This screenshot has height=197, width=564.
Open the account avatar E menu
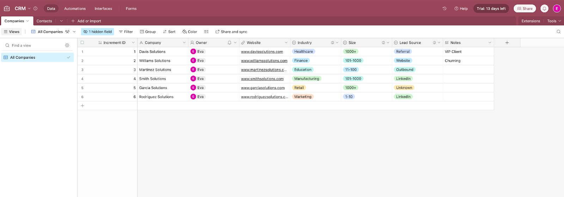557,8
